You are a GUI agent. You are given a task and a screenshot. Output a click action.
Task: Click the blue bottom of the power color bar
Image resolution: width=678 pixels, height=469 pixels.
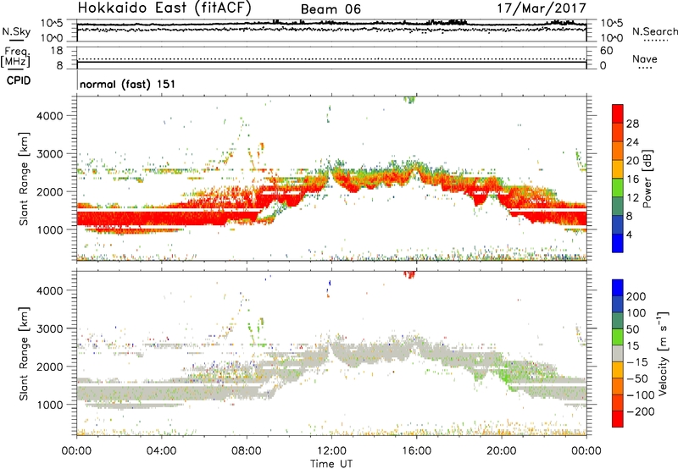(618, 243)
